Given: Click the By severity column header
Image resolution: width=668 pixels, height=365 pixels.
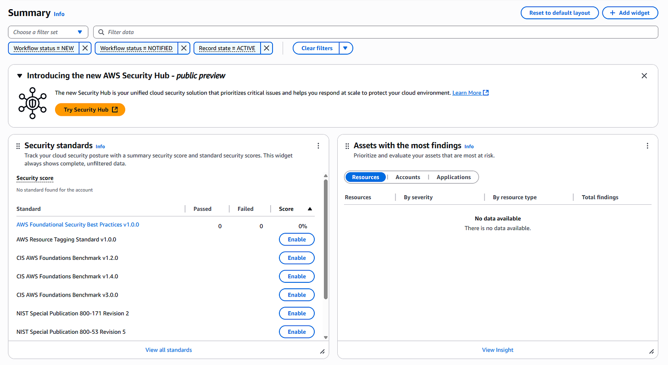Looking at the screenshot, I should [x=418, y=197].
